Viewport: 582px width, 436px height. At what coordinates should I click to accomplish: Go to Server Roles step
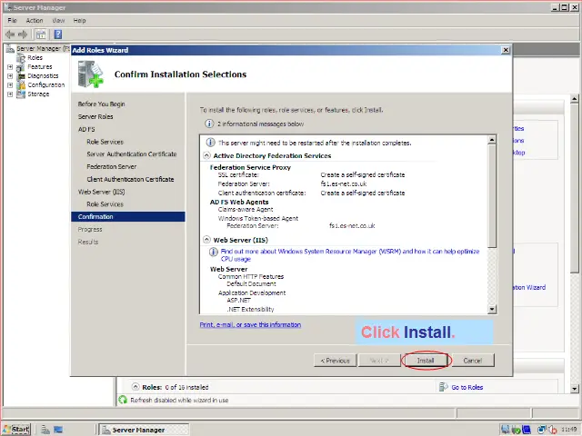(95, 117)
